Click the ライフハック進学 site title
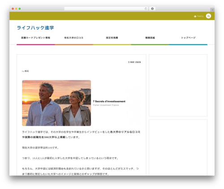 (35, 28)
